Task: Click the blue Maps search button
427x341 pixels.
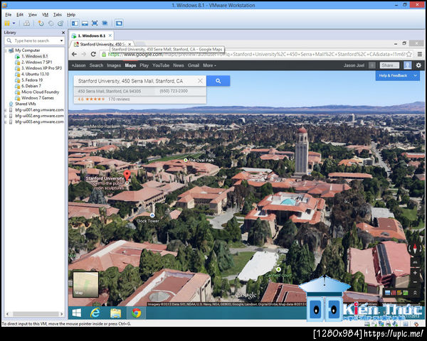Action: (x=218, y=81)
